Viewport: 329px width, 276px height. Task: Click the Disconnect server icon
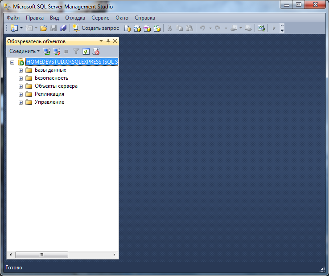(x=57, y=51)
